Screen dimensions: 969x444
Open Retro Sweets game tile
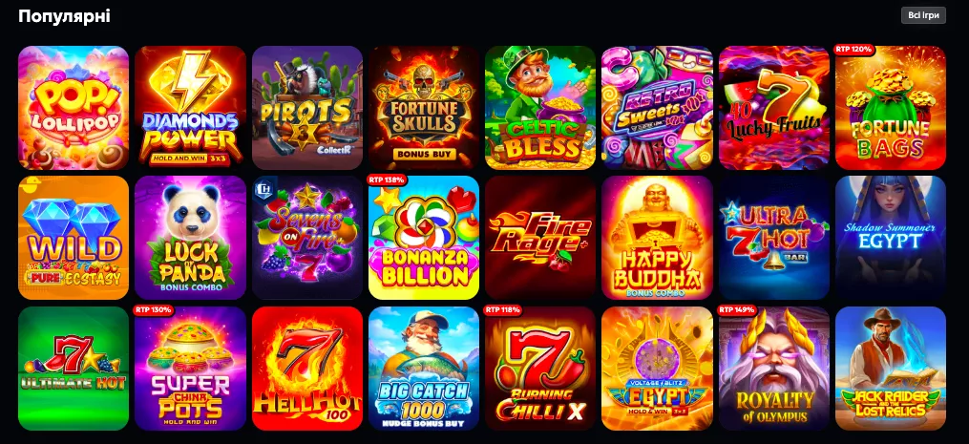click(658, 108)
